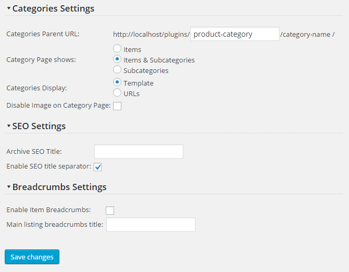Collapse the Categories Settings section arrow
Viewport: 349px width, 272px height.
9,8
